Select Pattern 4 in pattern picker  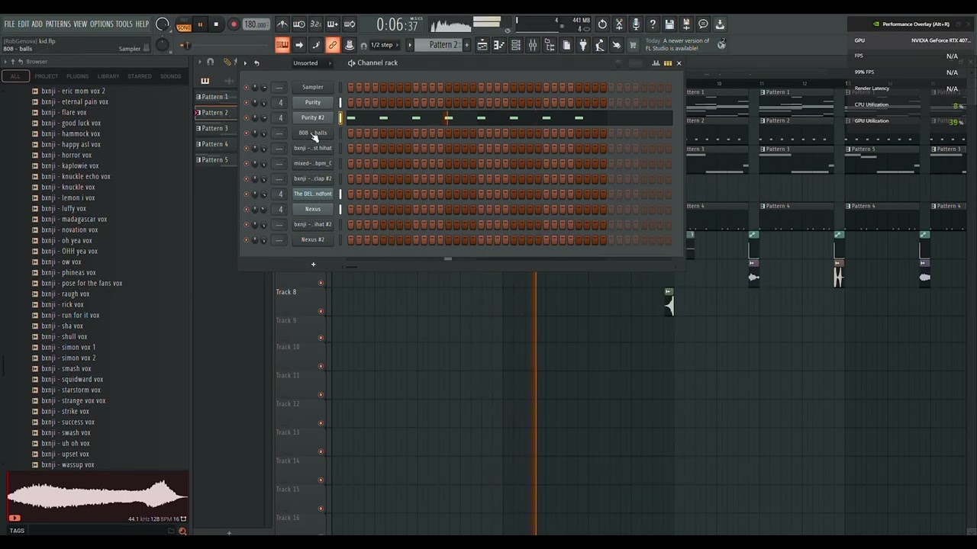(214, 144)
